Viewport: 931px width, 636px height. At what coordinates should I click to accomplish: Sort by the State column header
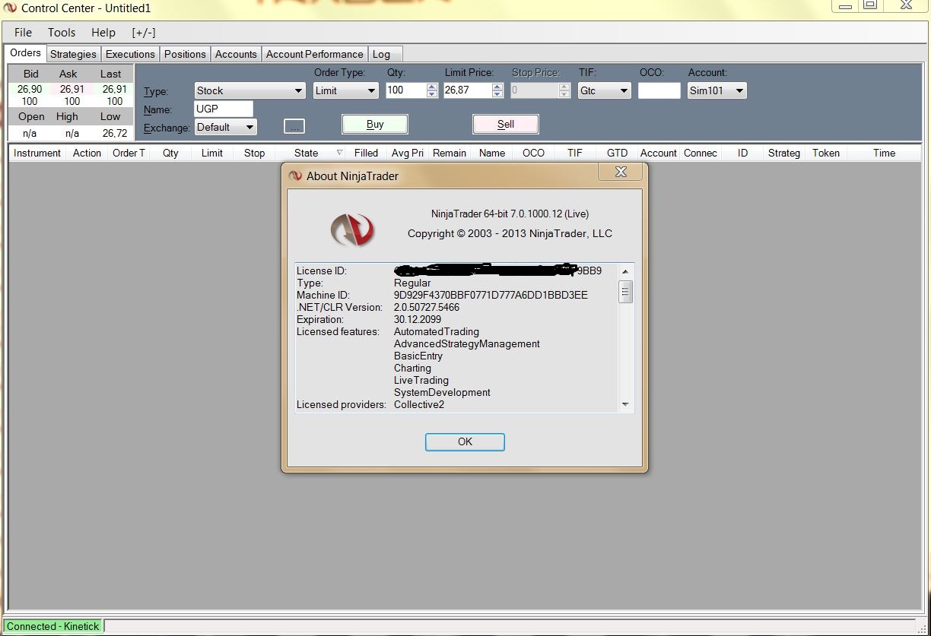pos(311,153)
